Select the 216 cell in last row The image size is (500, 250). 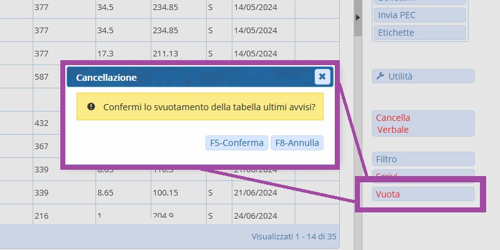point(65,215)
